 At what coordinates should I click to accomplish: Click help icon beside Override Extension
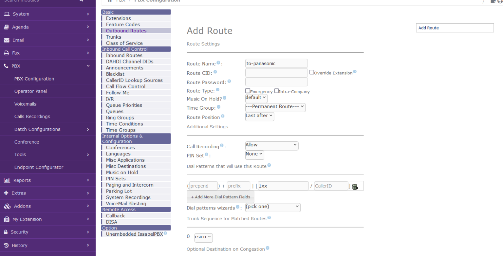(x=355, y=72)
